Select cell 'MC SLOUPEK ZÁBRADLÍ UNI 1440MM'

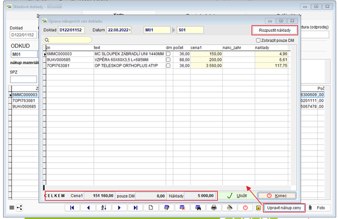pos(129,53)
